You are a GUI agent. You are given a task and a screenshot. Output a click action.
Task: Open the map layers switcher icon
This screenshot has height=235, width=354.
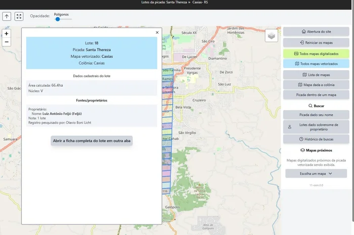272,36
